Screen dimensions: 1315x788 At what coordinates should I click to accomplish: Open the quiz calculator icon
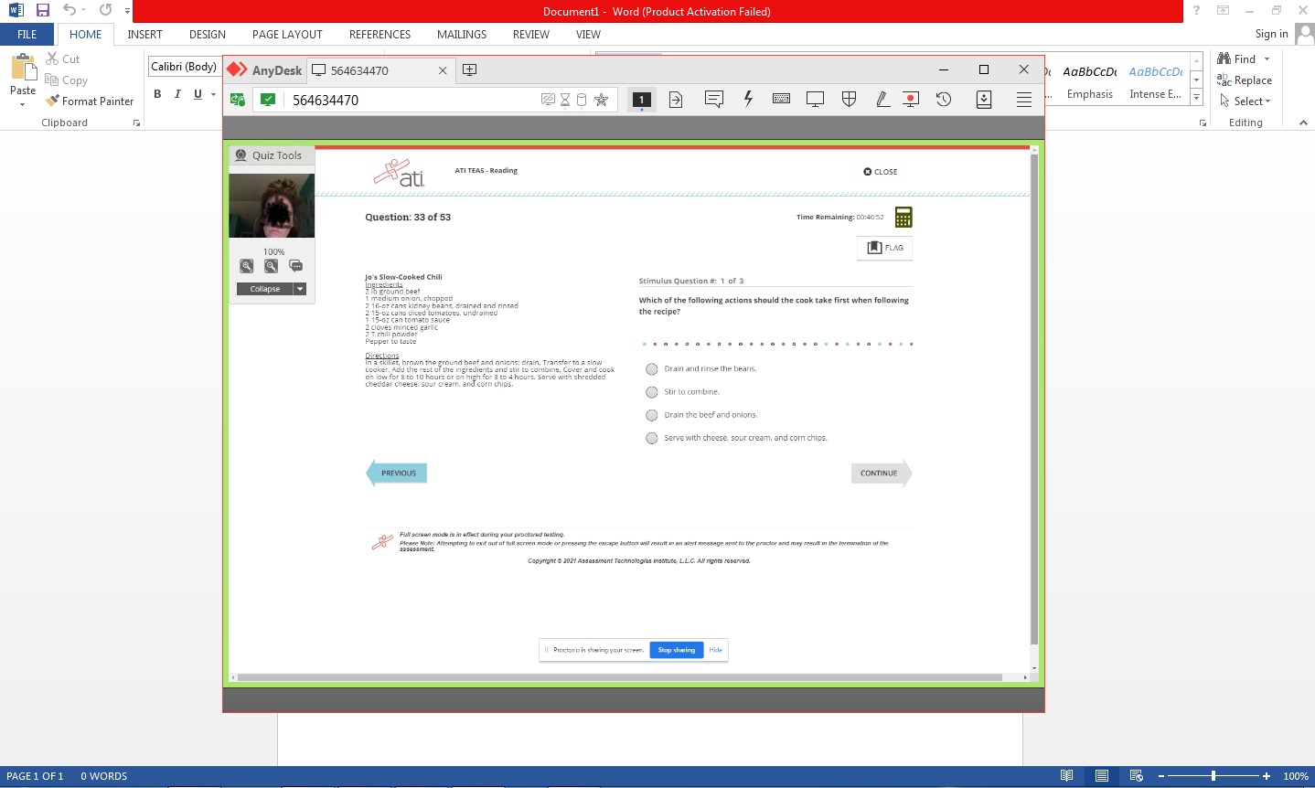pos(903,218)
